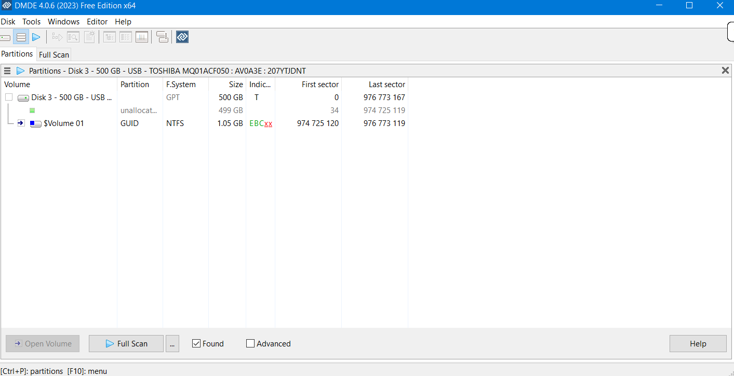The width and height of the screenshot is (734, 376).
Task: Click the $Volume 01 volume icon
Action: tap(35, 123)
